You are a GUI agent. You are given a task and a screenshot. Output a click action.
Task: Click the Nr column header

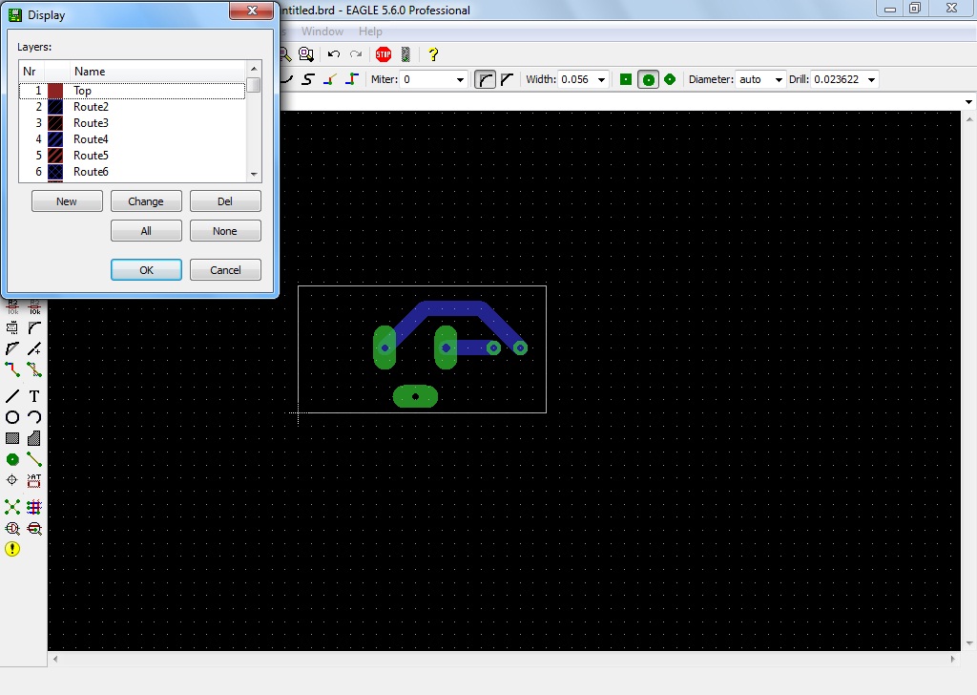pos(31,71)
